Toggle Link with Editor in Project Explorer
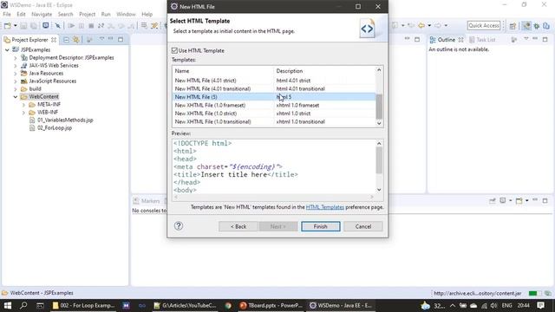 [x=76, y=40]
